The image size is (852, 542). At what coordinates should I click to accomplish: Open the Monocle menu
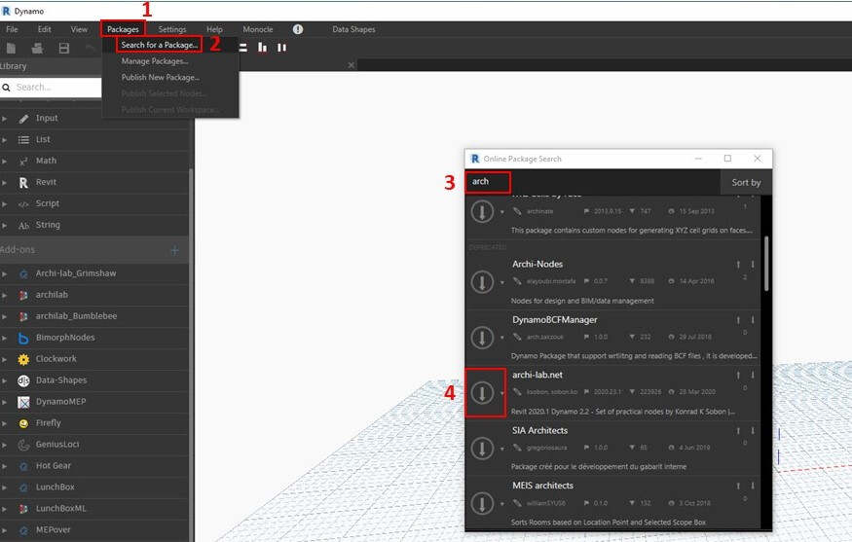click(258, 29)
